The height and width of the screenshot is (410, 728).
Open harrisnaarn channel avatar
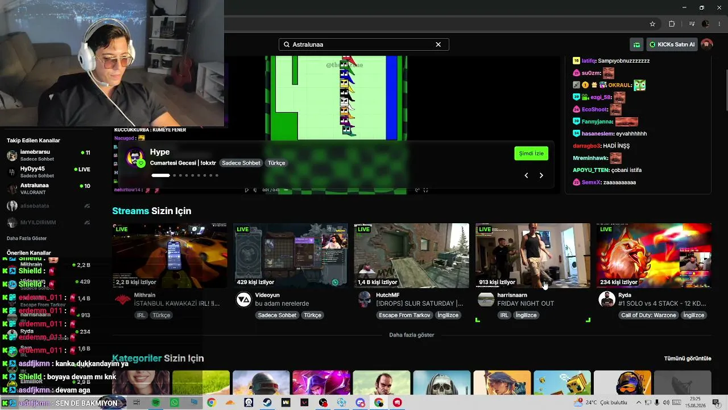click(x=486, y=300)
